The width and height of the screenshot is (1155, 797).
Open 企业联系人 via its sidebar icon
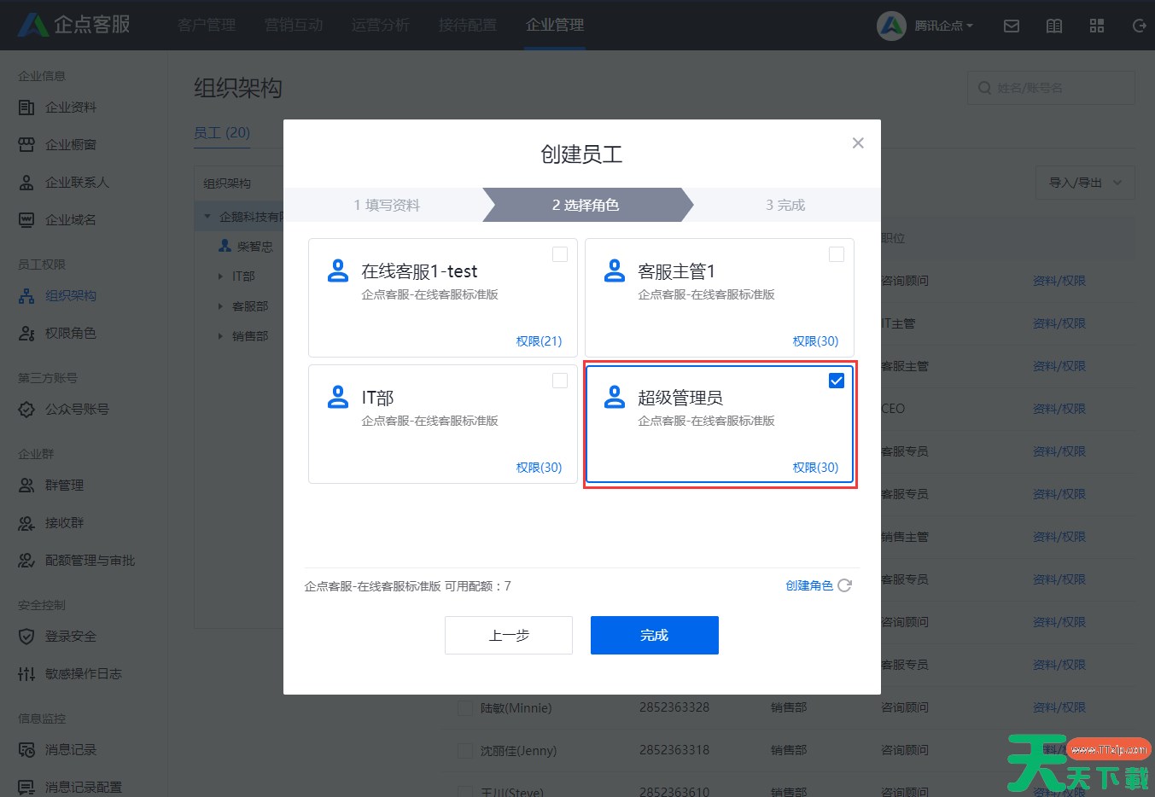[x=26, y=183]
